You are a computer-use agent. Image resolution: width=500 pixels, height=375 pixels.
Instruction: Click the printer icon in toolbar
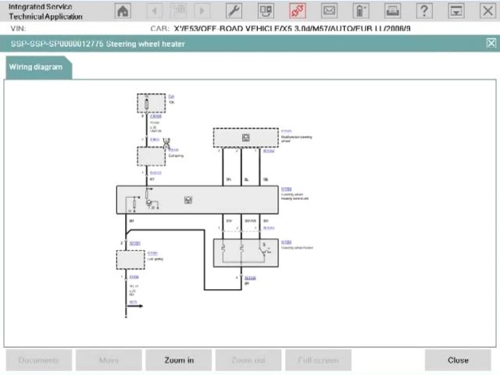point(392,11)
